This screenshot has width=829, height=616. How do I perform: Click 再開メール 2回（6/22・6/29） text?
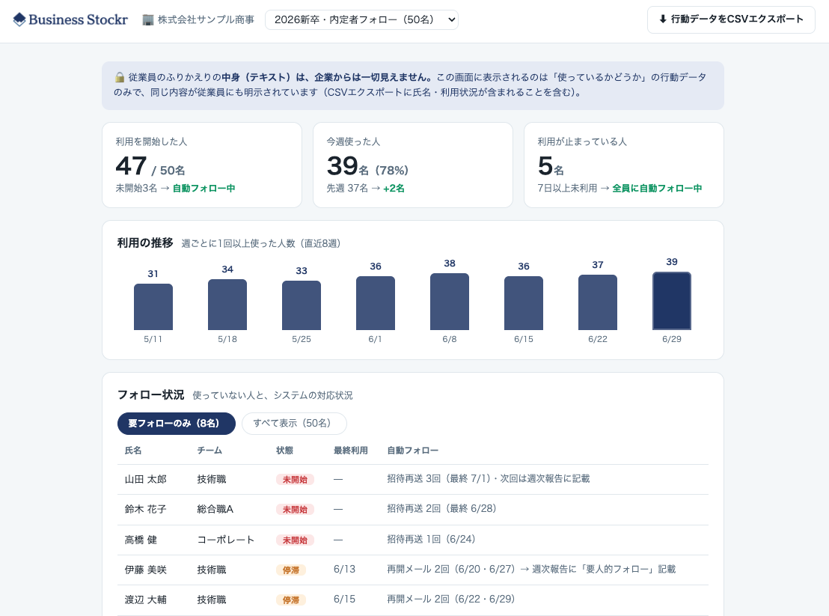(x=451, y=599)
